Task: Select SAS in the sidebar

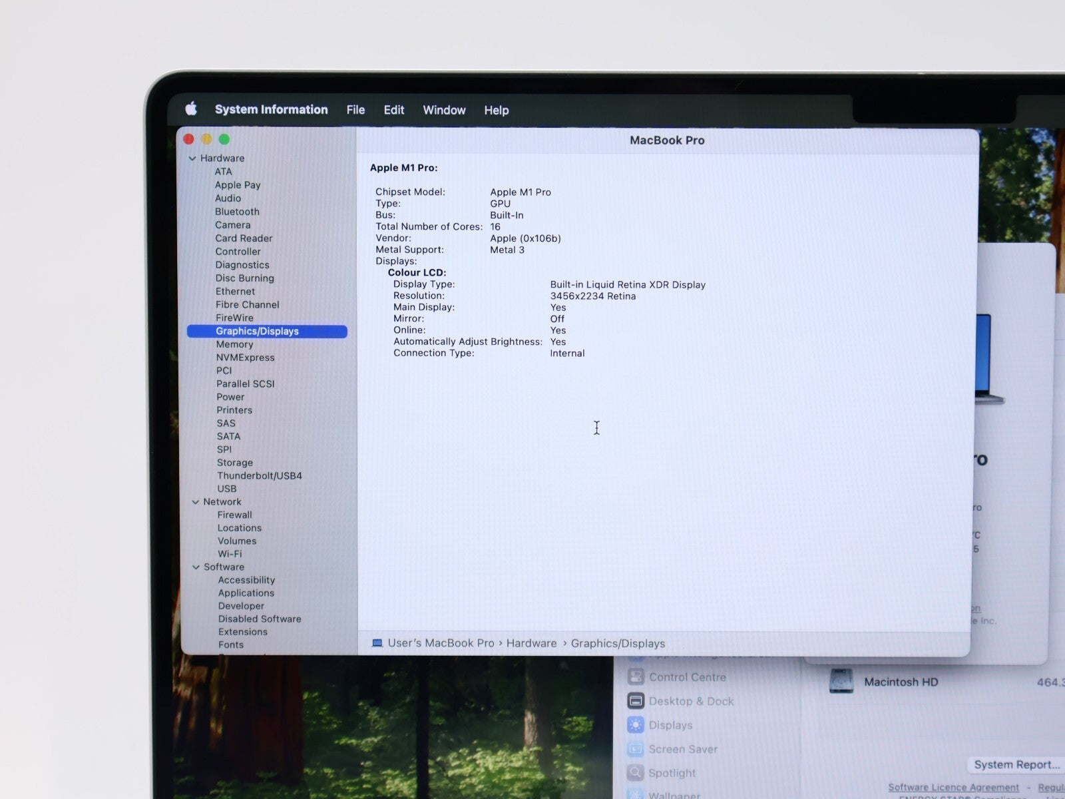Action: pyautogui.click(x=226, y=423)
